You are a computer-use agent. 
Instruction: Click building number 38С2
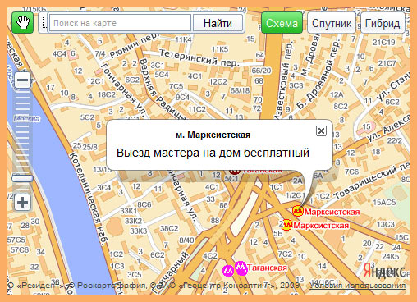(169, 228)
